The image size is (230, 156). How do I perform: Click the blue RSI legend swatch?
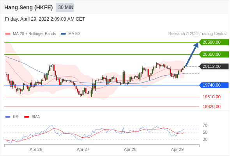[x=8, y=117]
